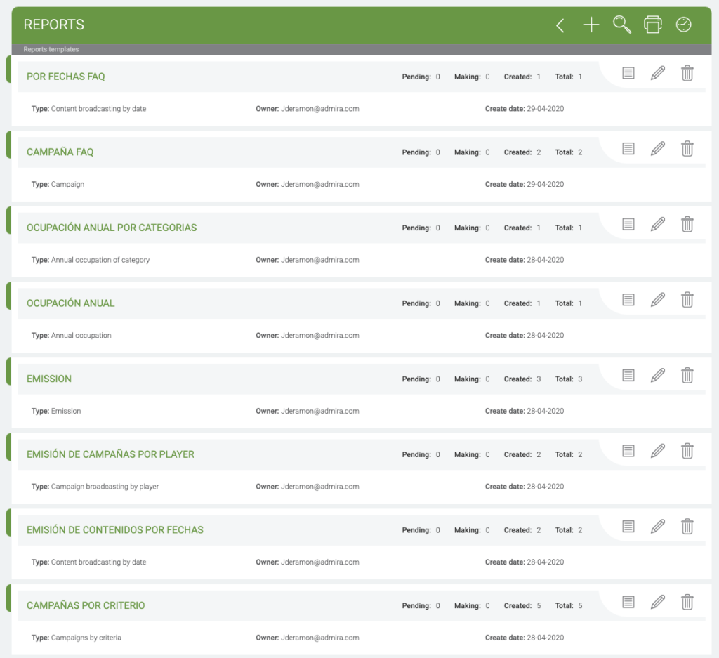
Task: Open the CAMPAÑA FAQ report title
Action: (x=60, y=152)
